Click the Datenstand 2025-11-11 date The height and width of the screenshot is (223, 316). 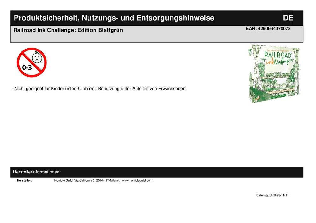coord(272,195)
